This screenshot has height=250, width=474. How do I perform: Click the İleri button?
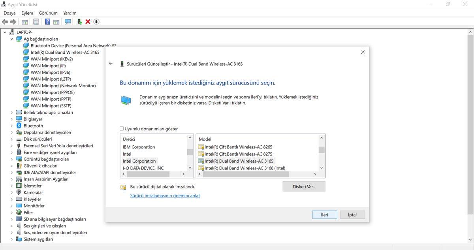pos(324,215)
